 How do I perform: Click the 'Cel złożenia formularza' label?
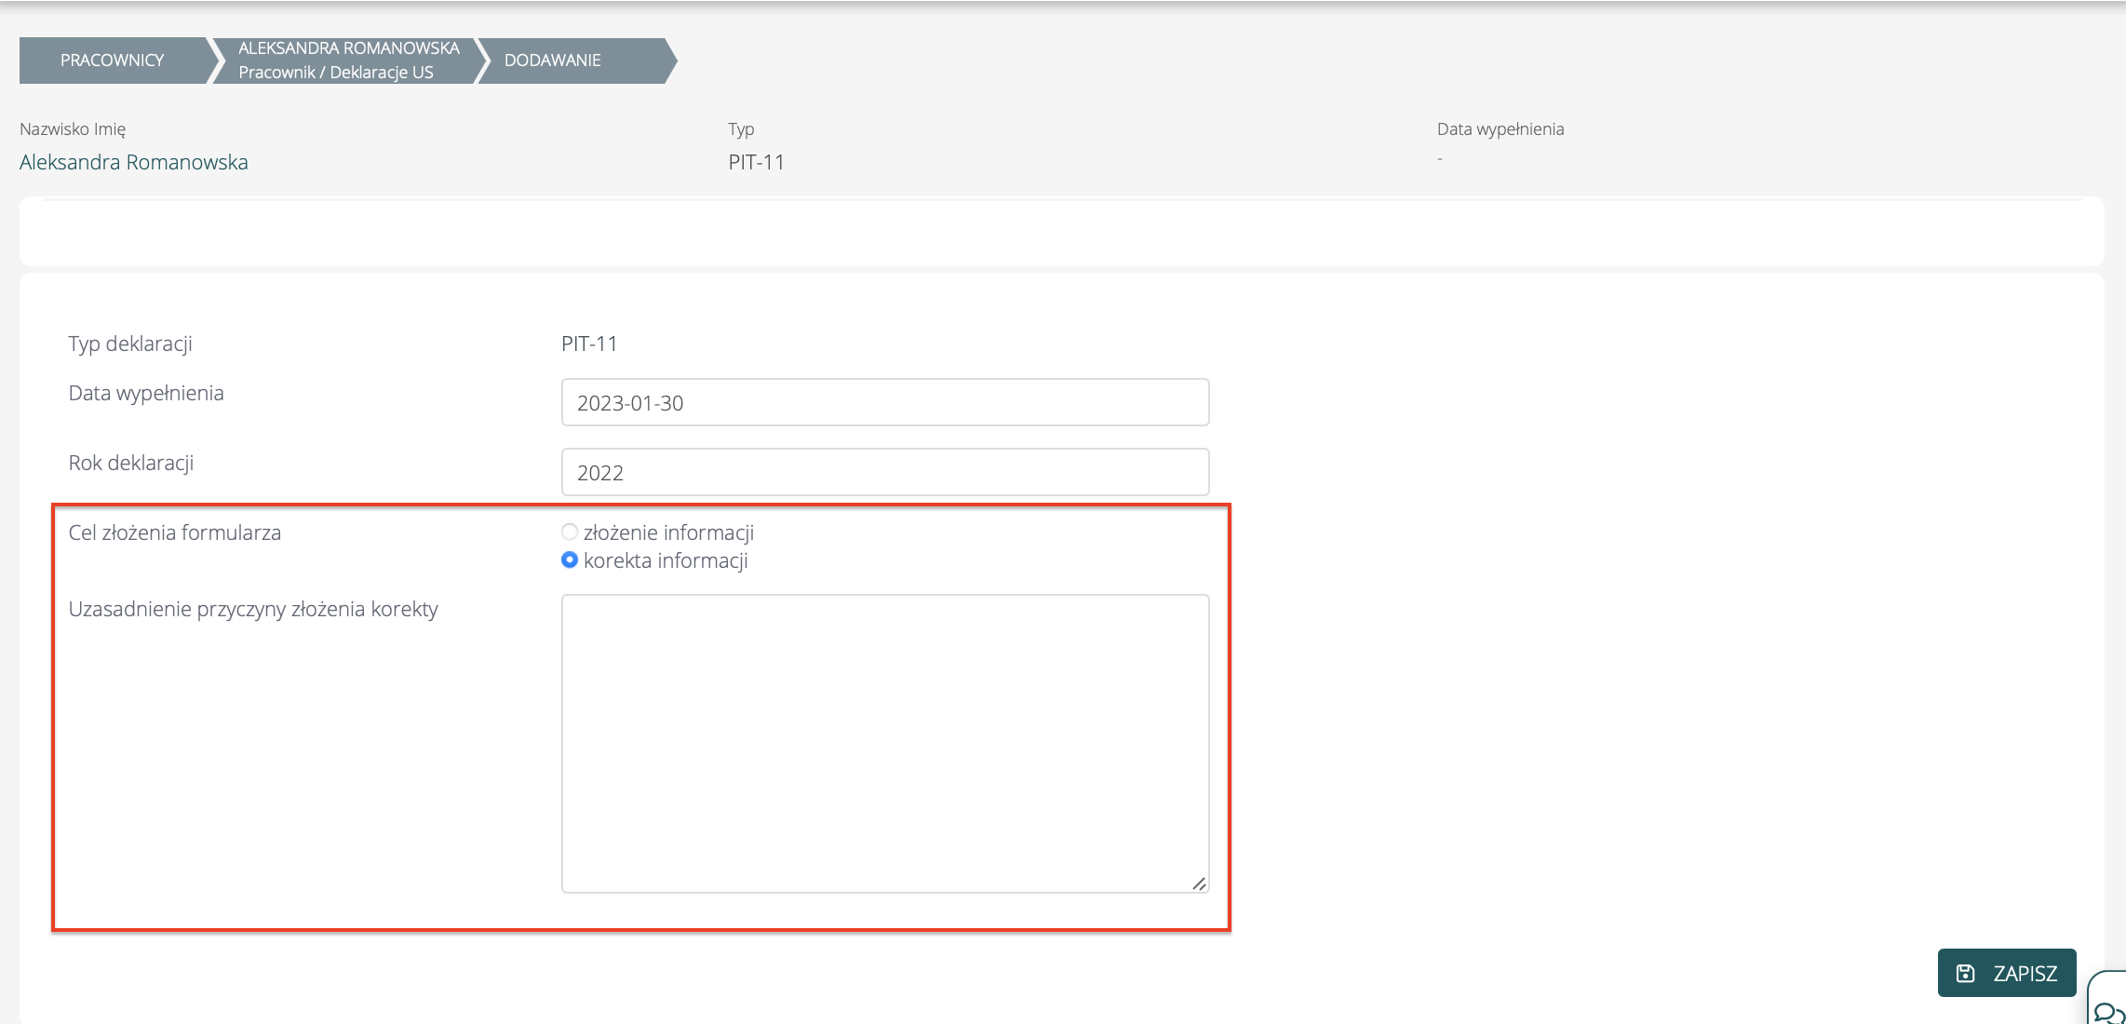click(175, 532)
